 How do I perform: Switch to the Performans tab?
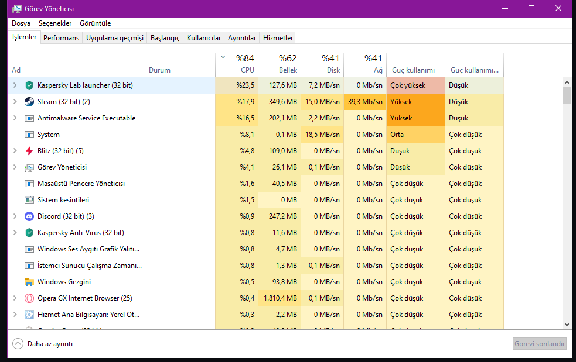61,38
